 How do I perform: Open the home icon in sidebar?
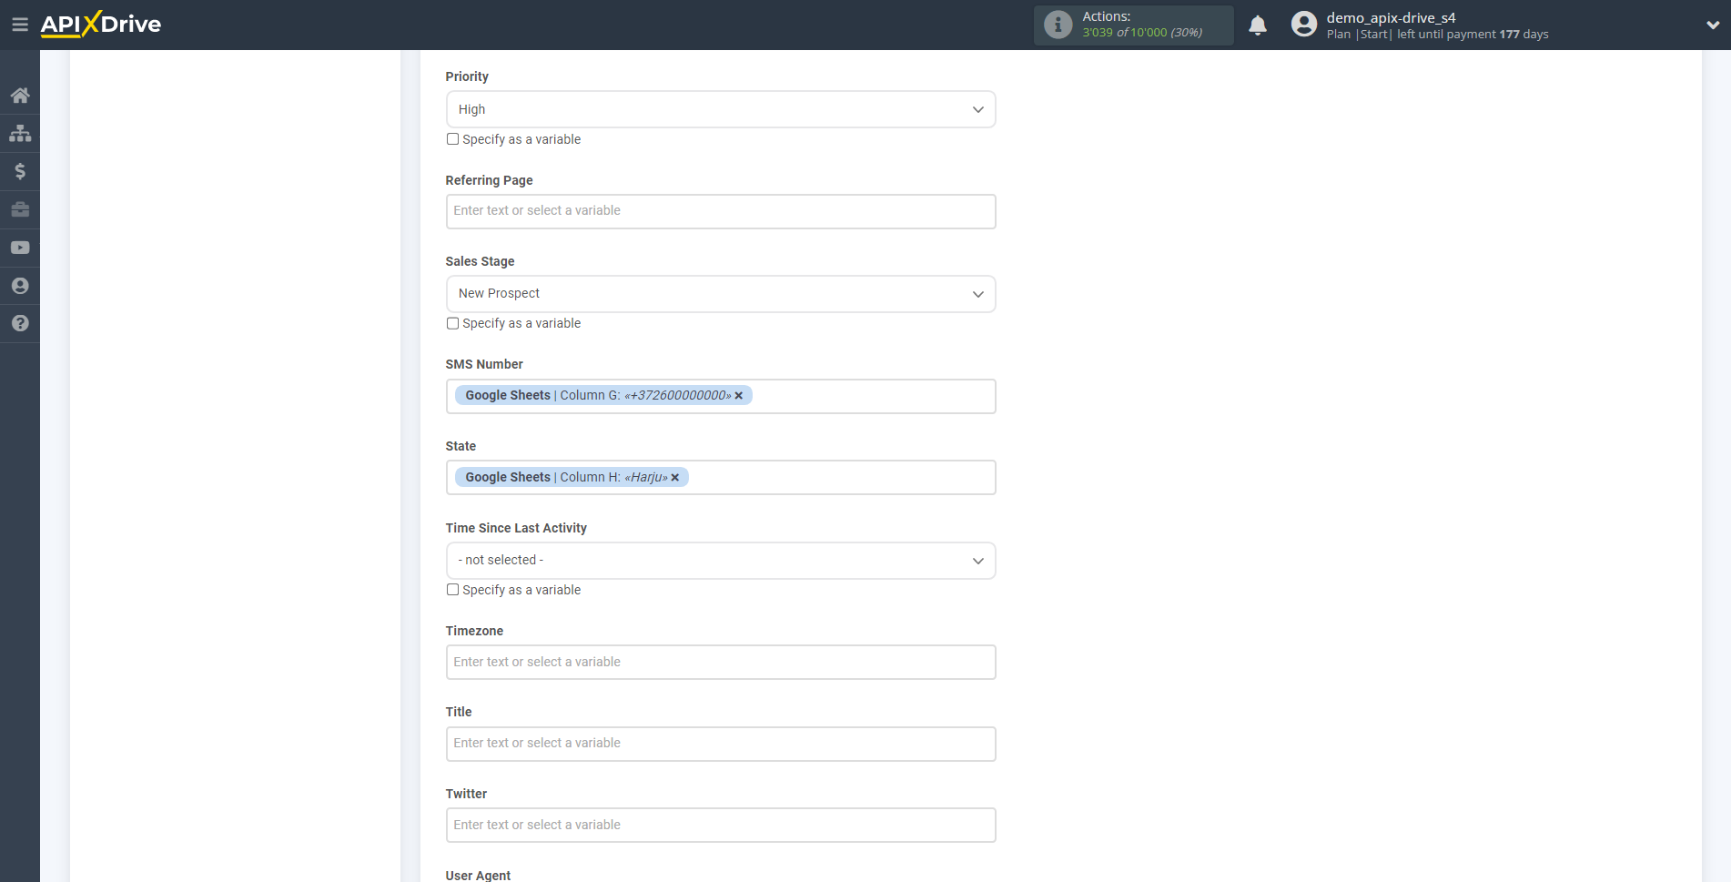pos(20,96)
